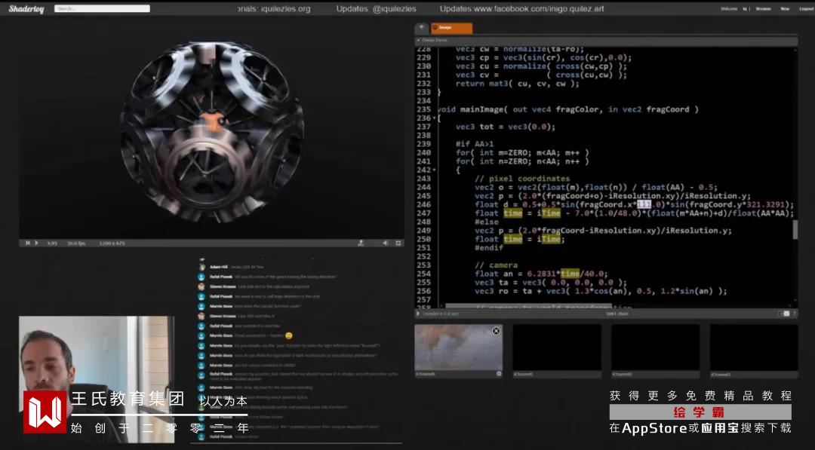
Task: Click line 254 'float an = 6.2831*time/40.0;'
Action: coord(540,274)
